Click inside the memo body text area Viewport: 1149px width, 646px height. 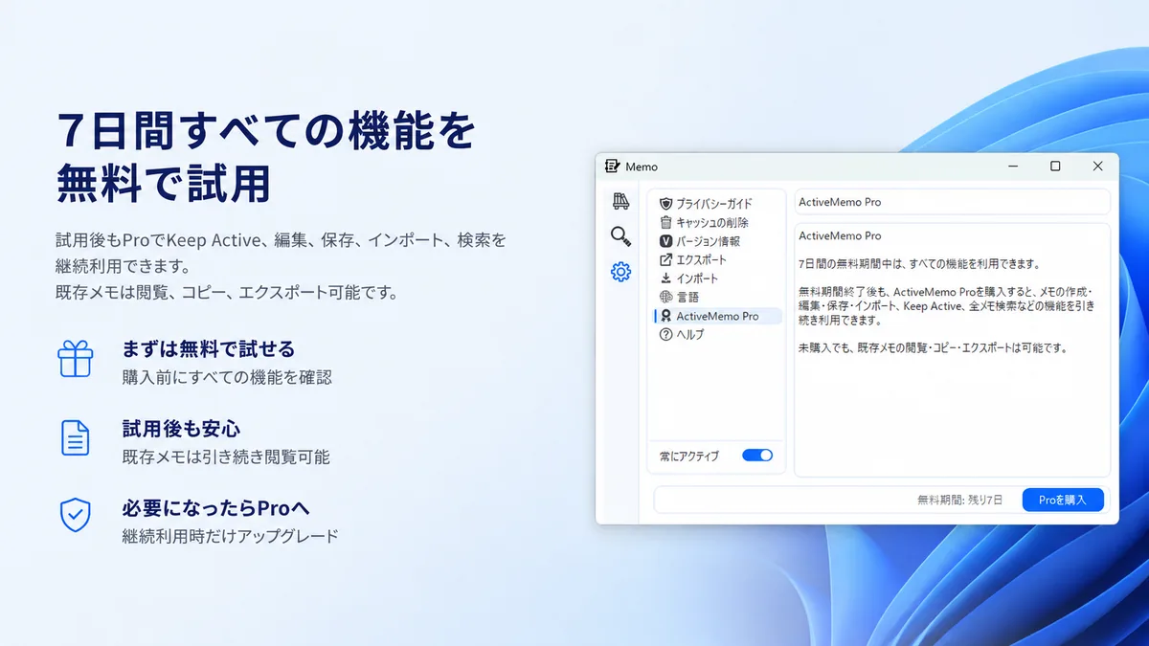coord(952,349)
